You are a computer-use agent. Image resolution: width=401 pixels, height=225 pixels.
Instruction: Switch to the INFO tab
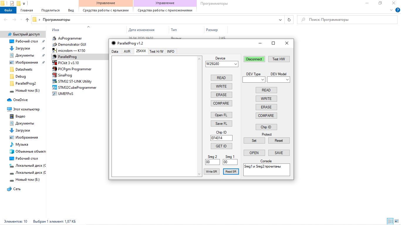coord(171,52)
